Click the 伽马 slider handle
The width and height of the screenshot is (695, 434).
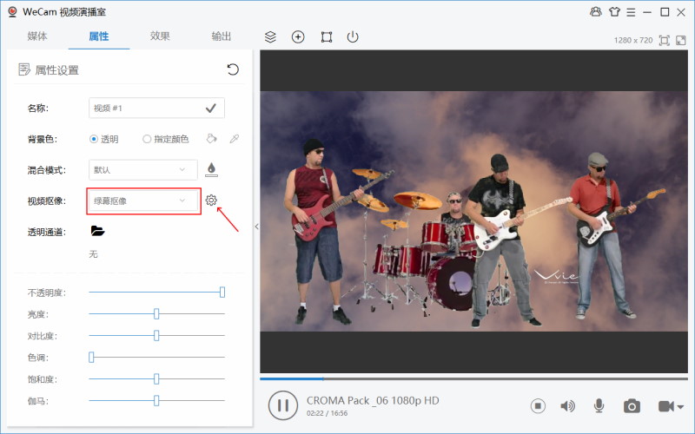click(156, 400)
